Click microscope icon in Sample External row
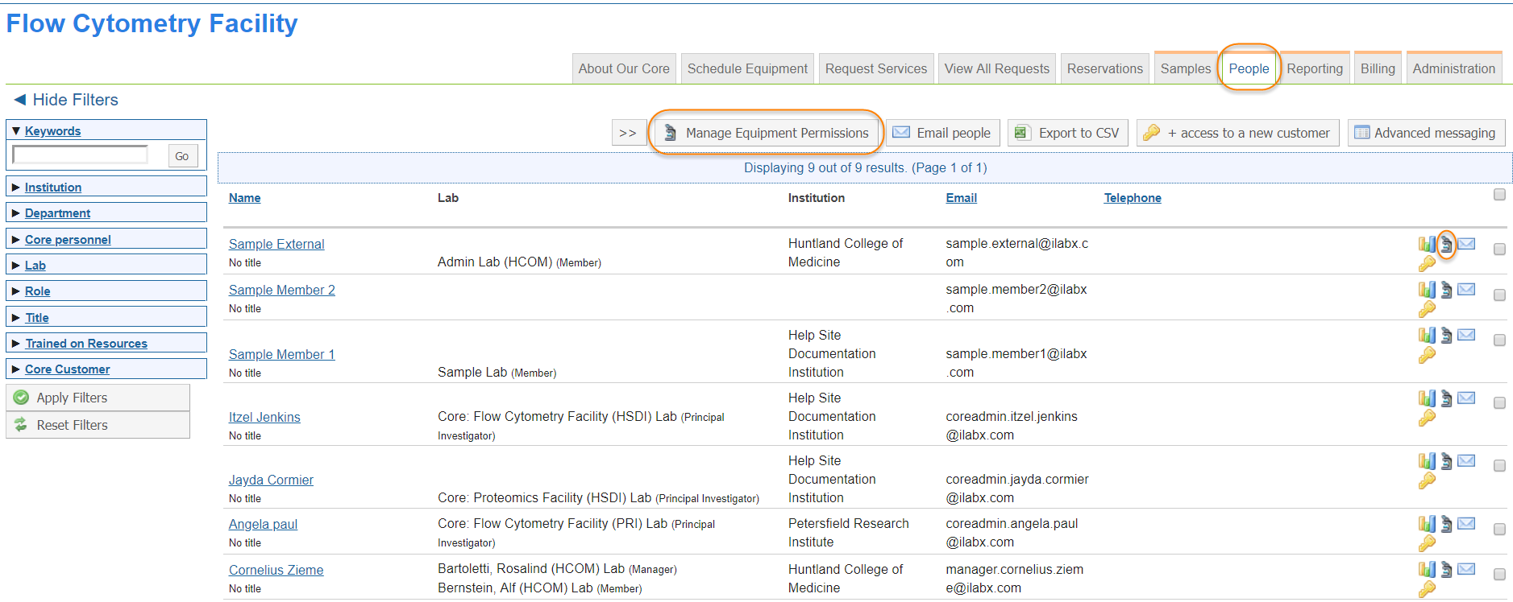Image resolution: width=1513 pixels, height=602 pixels. pos(1446,244)
